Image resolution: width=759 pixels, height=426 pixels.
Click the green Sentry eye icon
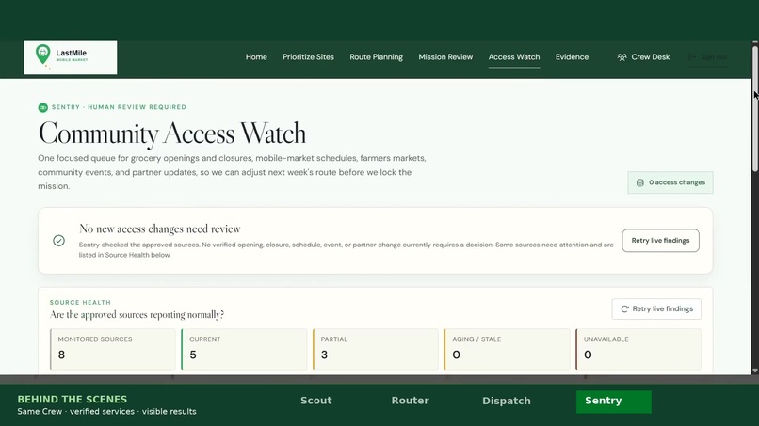(43, 107)
